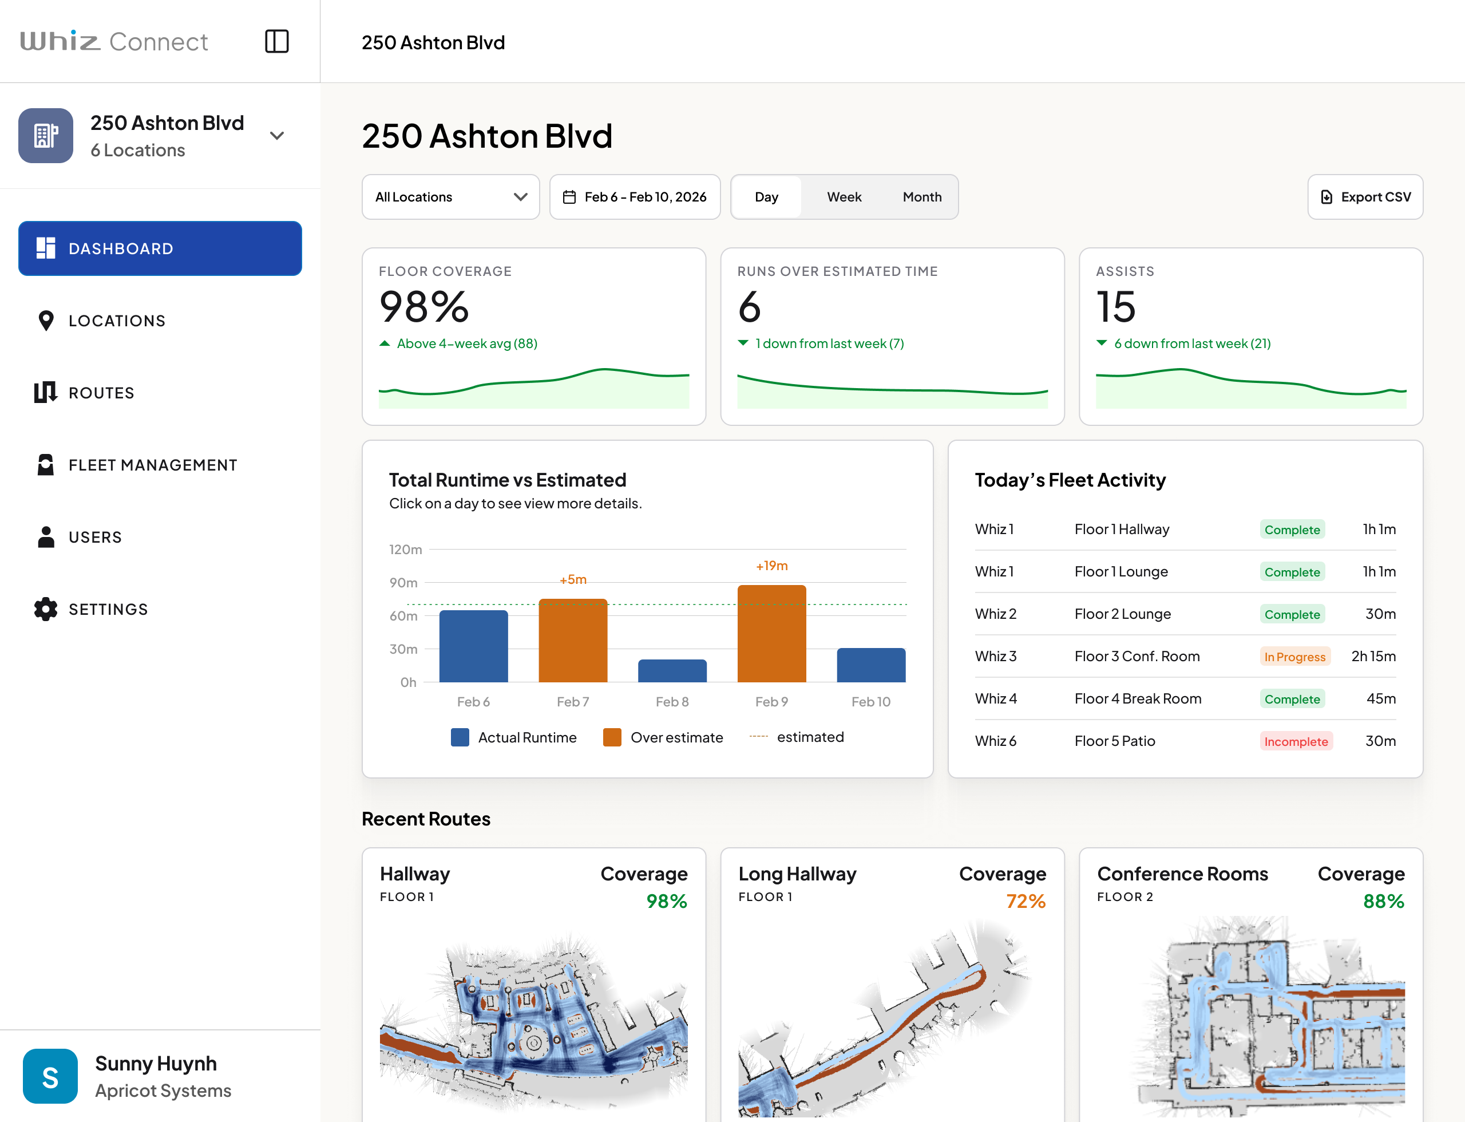The height and width of the screenshot is (1122, 1465).
Task: Click the Dashboard grid icon
Action: coord(45,248)
